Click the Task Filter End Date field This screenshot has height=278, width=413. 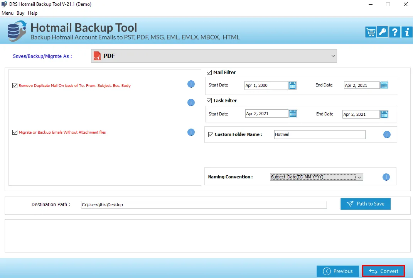[x=361, y=114]
